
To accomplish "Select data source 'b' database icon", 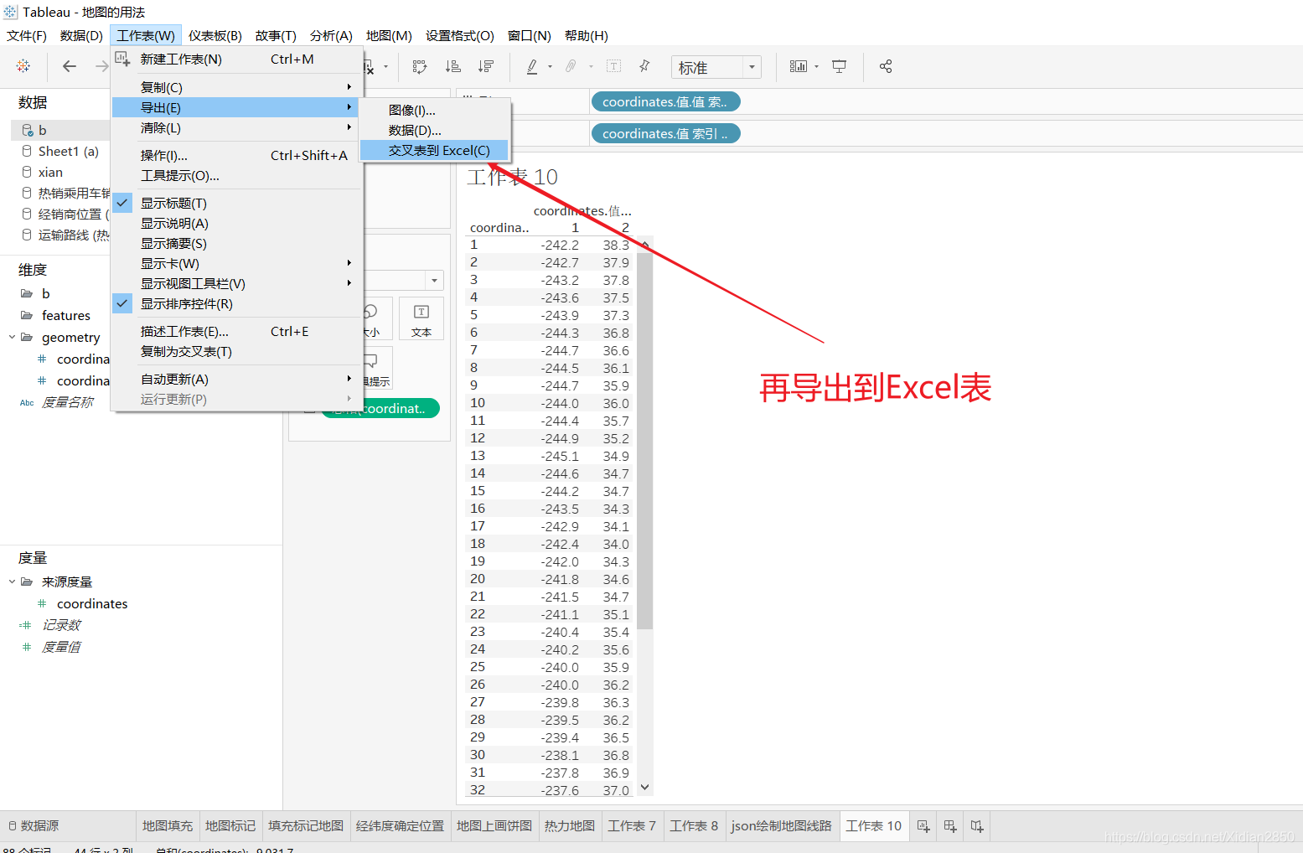I will (x=28, y=130).
